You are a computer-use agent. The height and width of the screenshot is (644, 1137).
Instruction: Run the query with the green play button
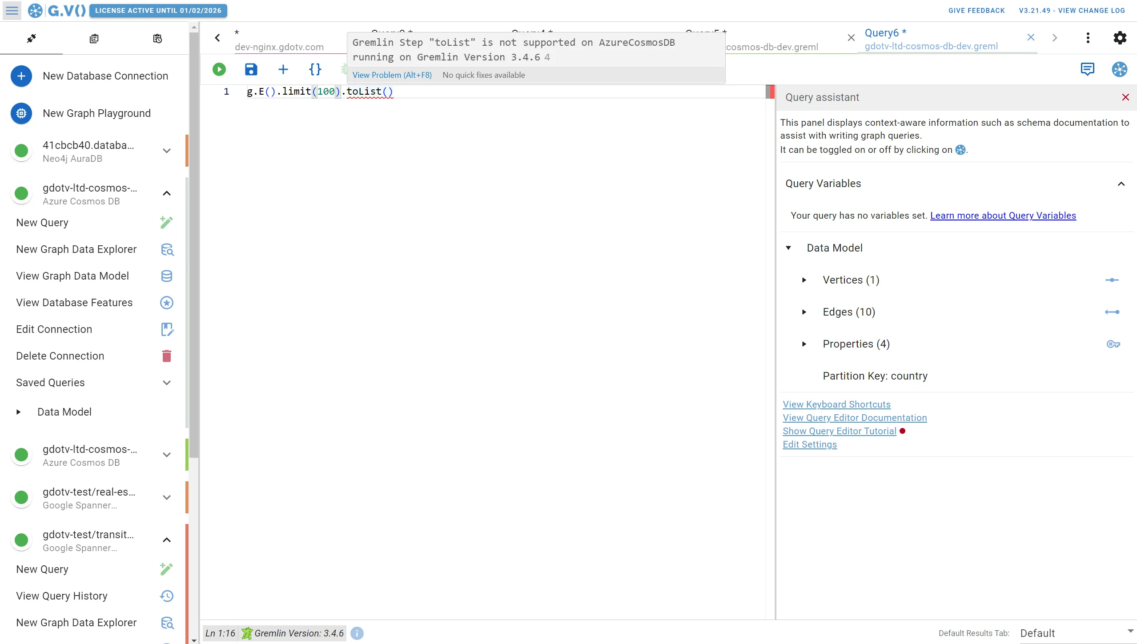[219, 69]
